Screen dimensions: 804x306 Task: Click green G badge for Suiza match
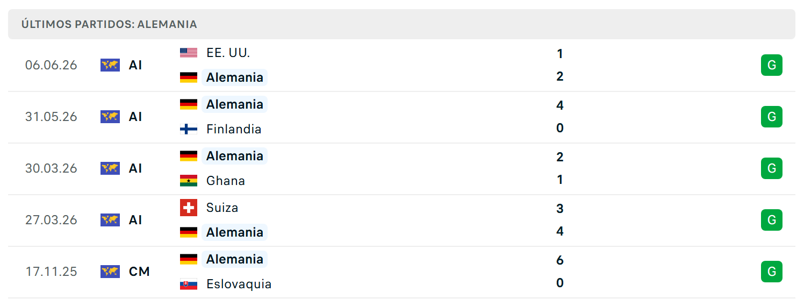click(x=772, y=220)
